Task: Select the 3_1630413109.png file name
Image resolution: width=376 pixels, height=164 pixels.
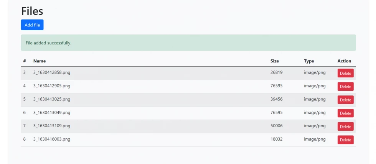Action: coord(52,126)
